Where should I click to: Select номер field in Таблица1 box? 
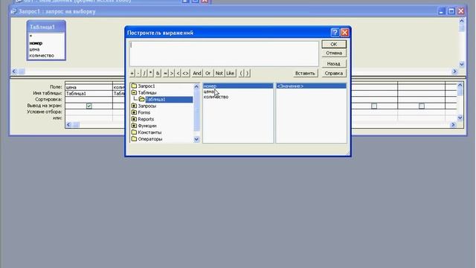tap(36, 43)
